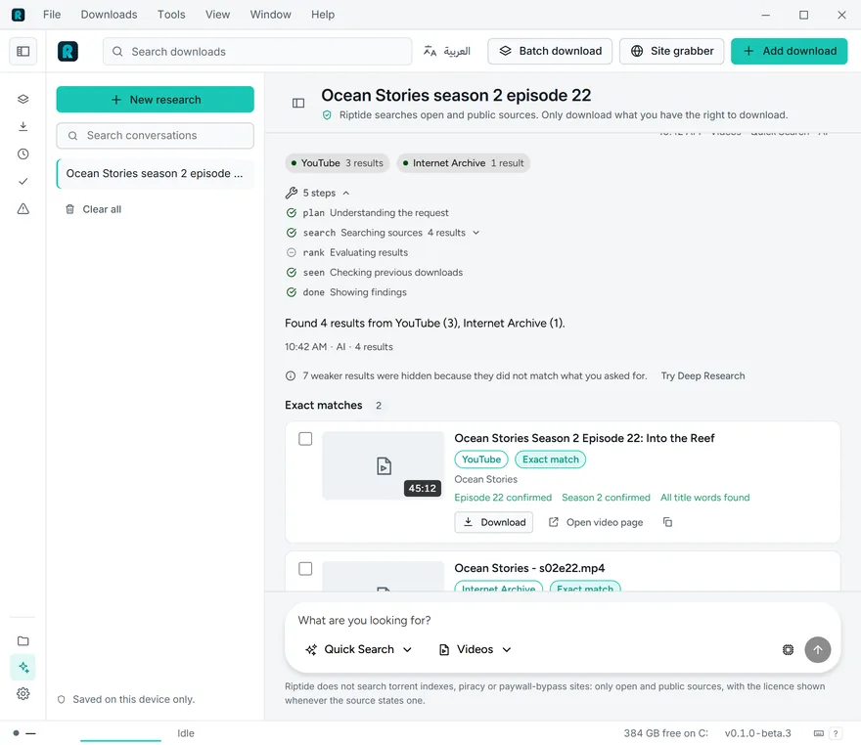Viewport: 861px width, 745px height.
Task: Click the Search downloads field
Action: [257, 52]
